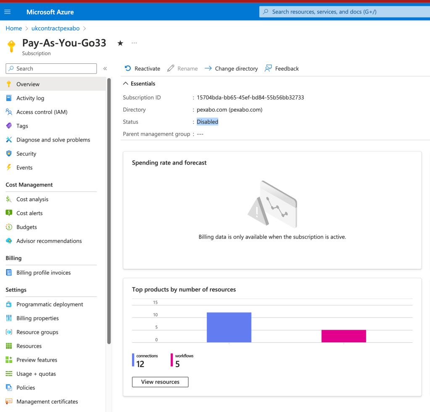Image resolution: width=430 pixels, height=412 pixels.
Task: Collapse the sidebar with double chevron
Action: 105,68
